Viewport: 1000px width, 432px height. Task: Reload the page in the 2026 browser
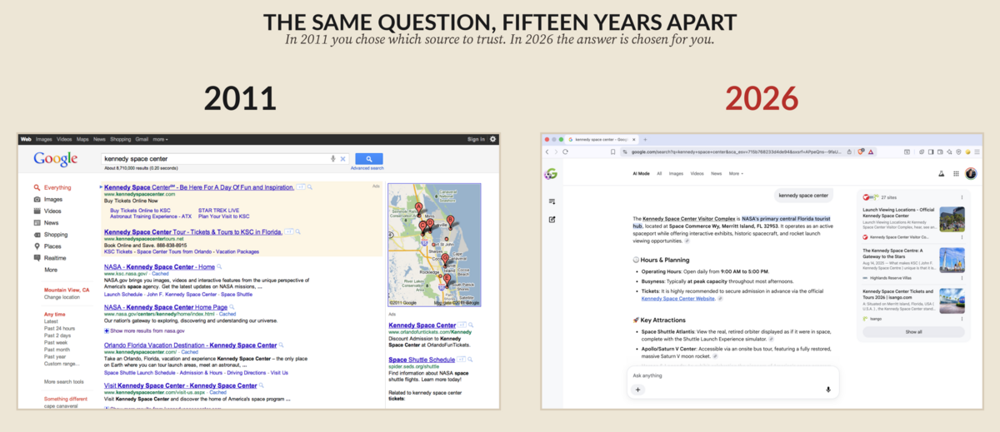click(x=566, y=152)
